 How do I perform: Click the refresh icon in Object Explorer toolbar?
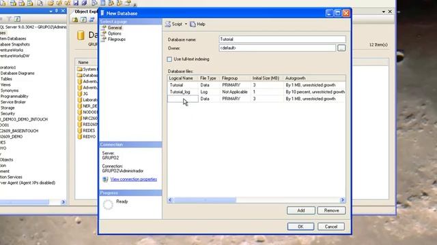coord(17,19)
